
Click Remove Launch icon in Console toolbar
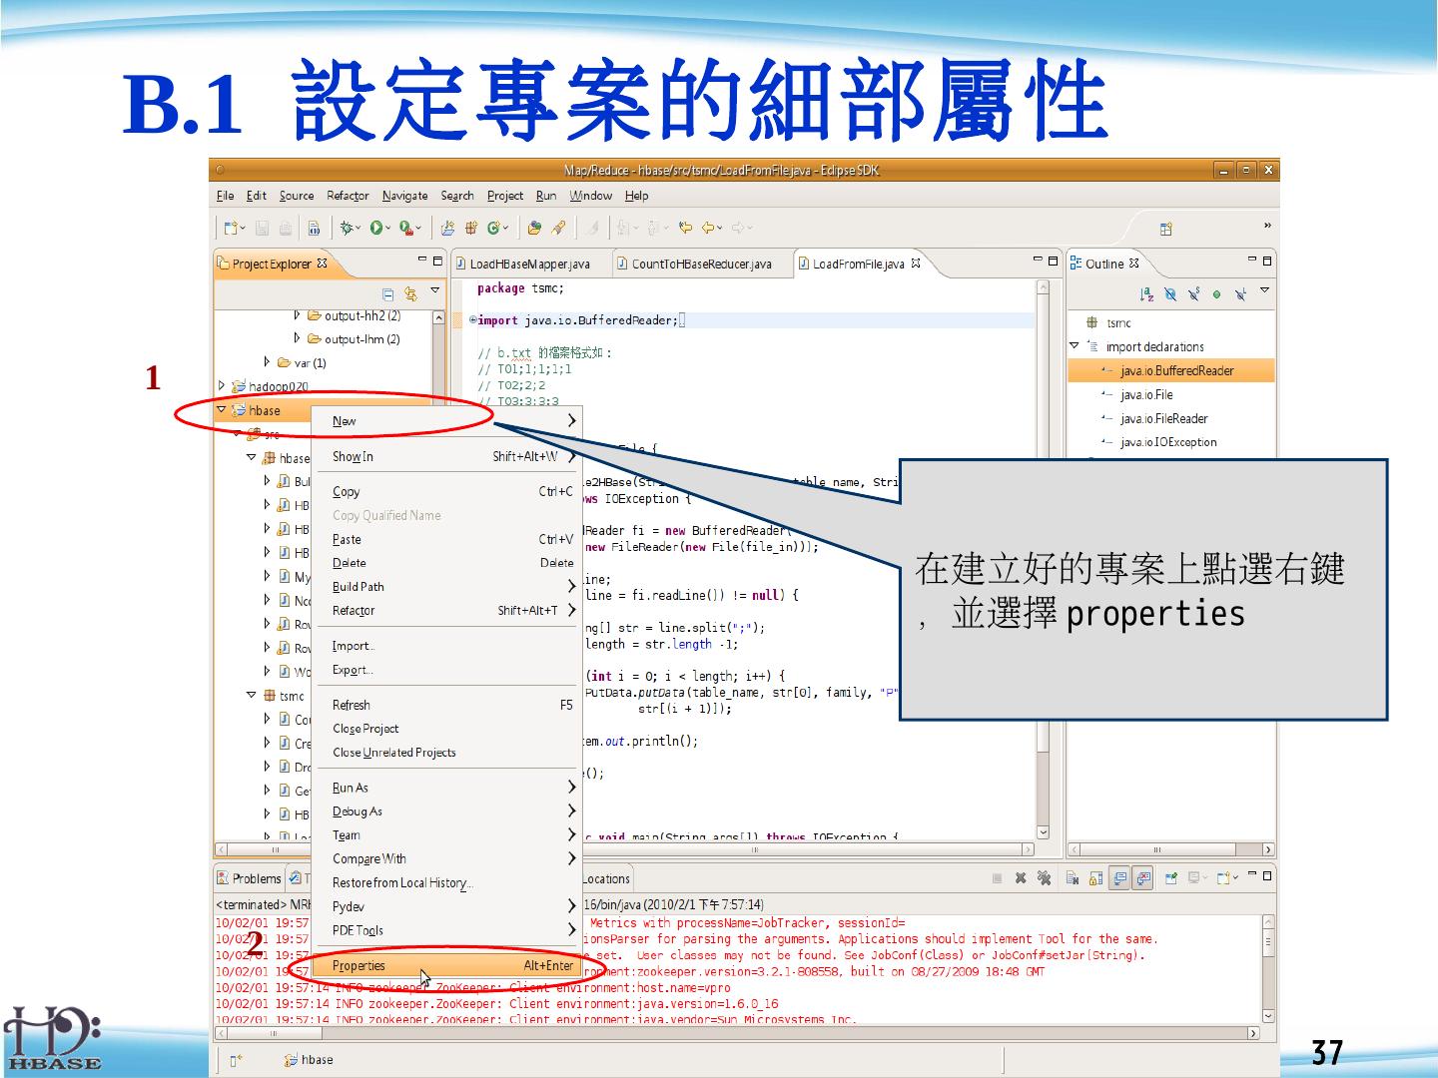click(x=1021, y=878)
